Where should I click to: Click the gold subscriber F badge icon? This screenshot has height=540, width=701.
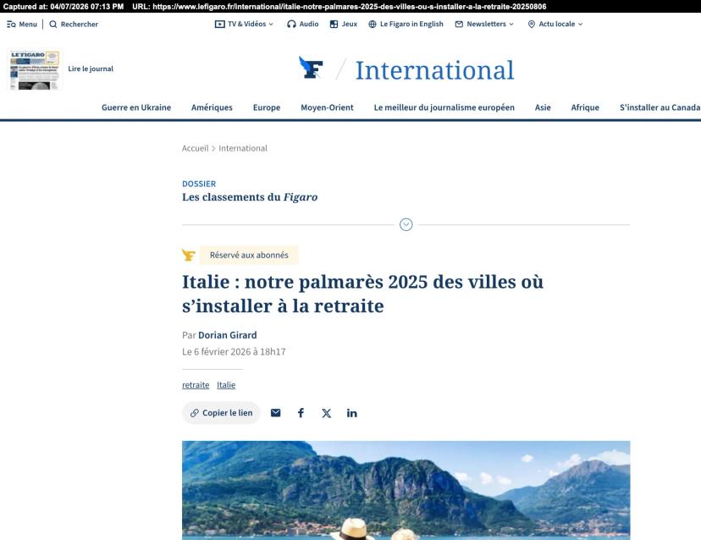click(189, 255)
